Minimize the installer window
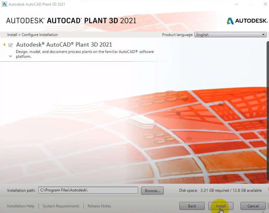The height and width of the screenshot is (213, 269). (236, 4)
